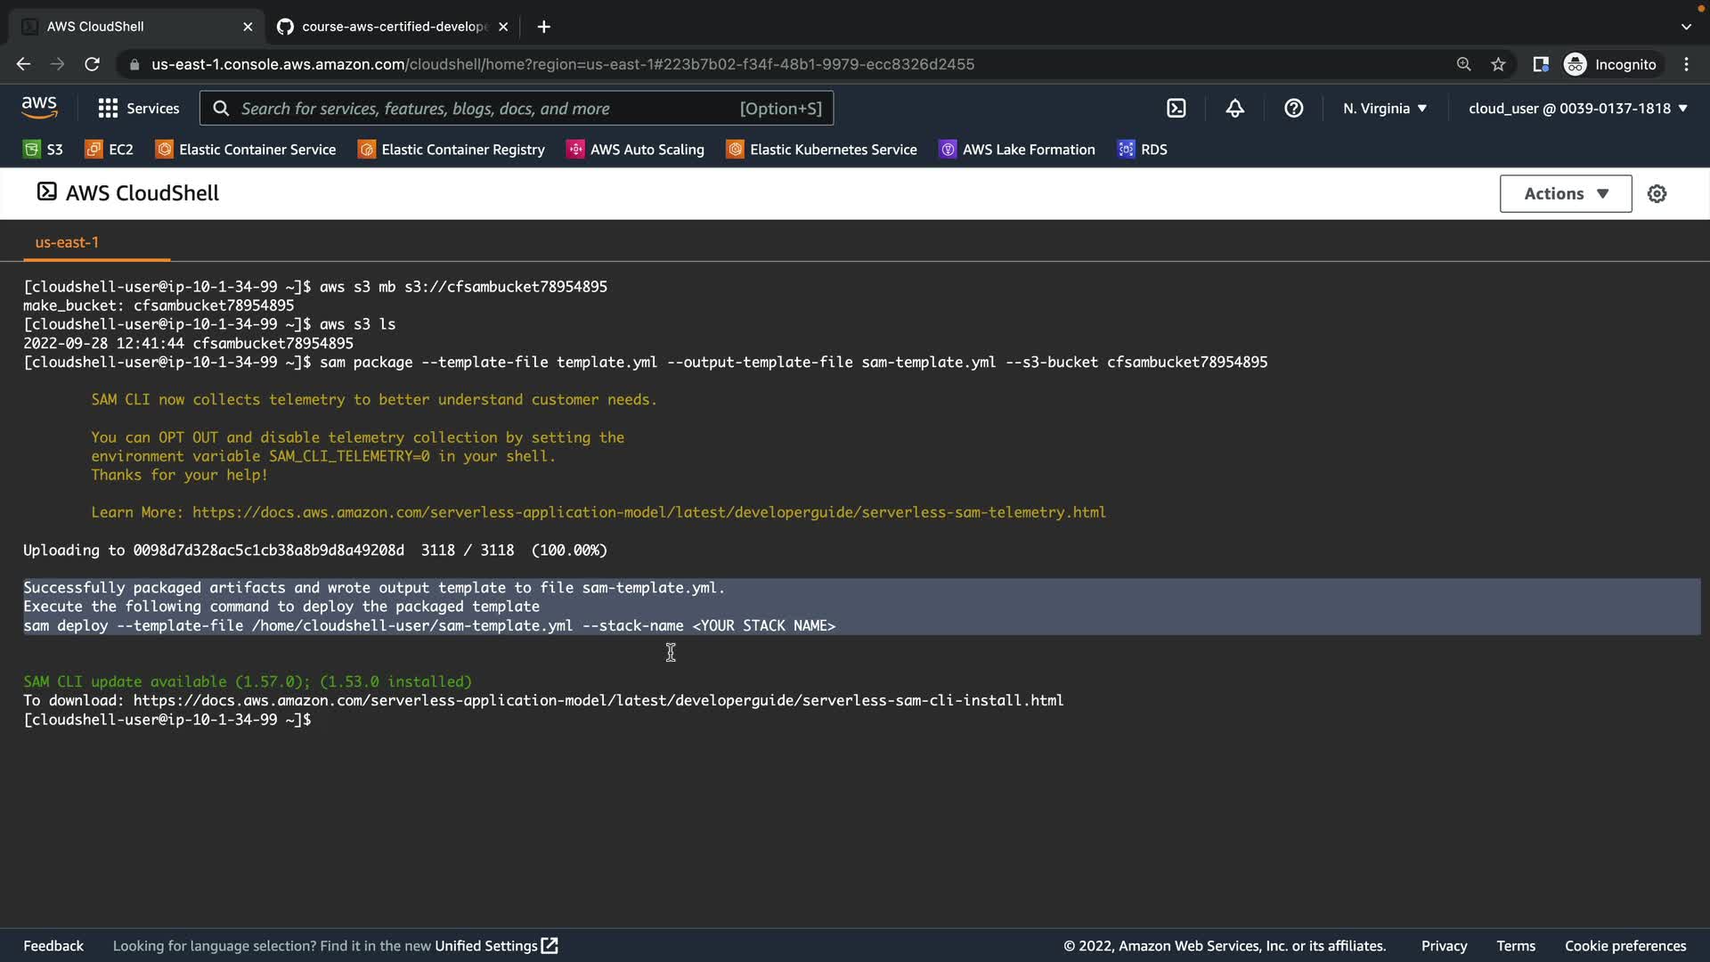The image size is (1710, 962).
Task: Open the AWS help question-mark icon
Action: [1293, 109]
